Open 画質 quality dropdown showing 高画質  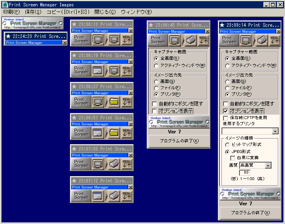coord(268,165)
